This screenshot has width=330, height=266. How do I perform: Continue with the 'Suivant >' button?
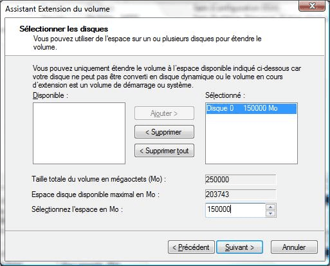[x=239, y=247]
